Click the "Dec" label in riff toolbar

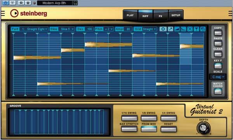coord(80,29)
